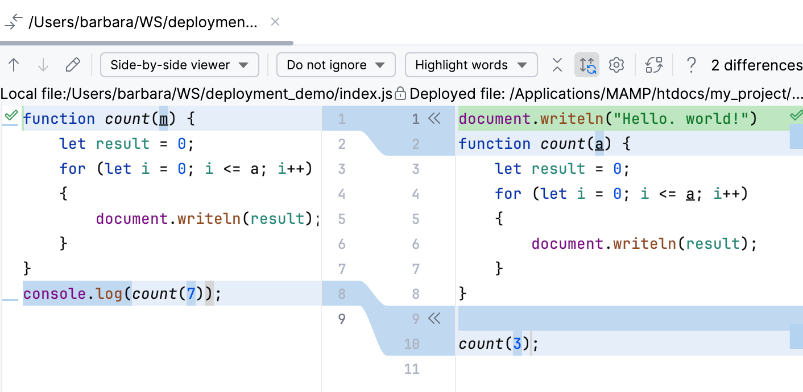Screen dimensions: 803x392
Task: Open the editable diff with the pencil icon
Action: pyautogui.click(x=73, y=65)
